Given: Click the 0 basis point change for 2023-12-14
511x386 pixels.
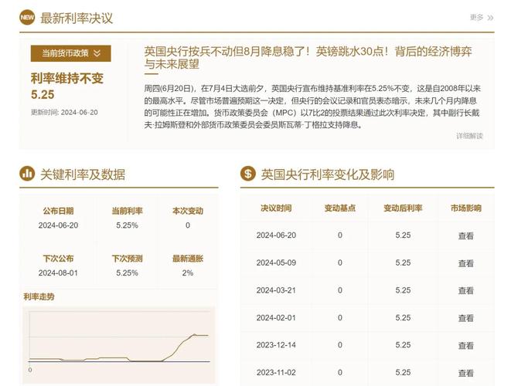Looking at the screenshot, I should 340,345.
